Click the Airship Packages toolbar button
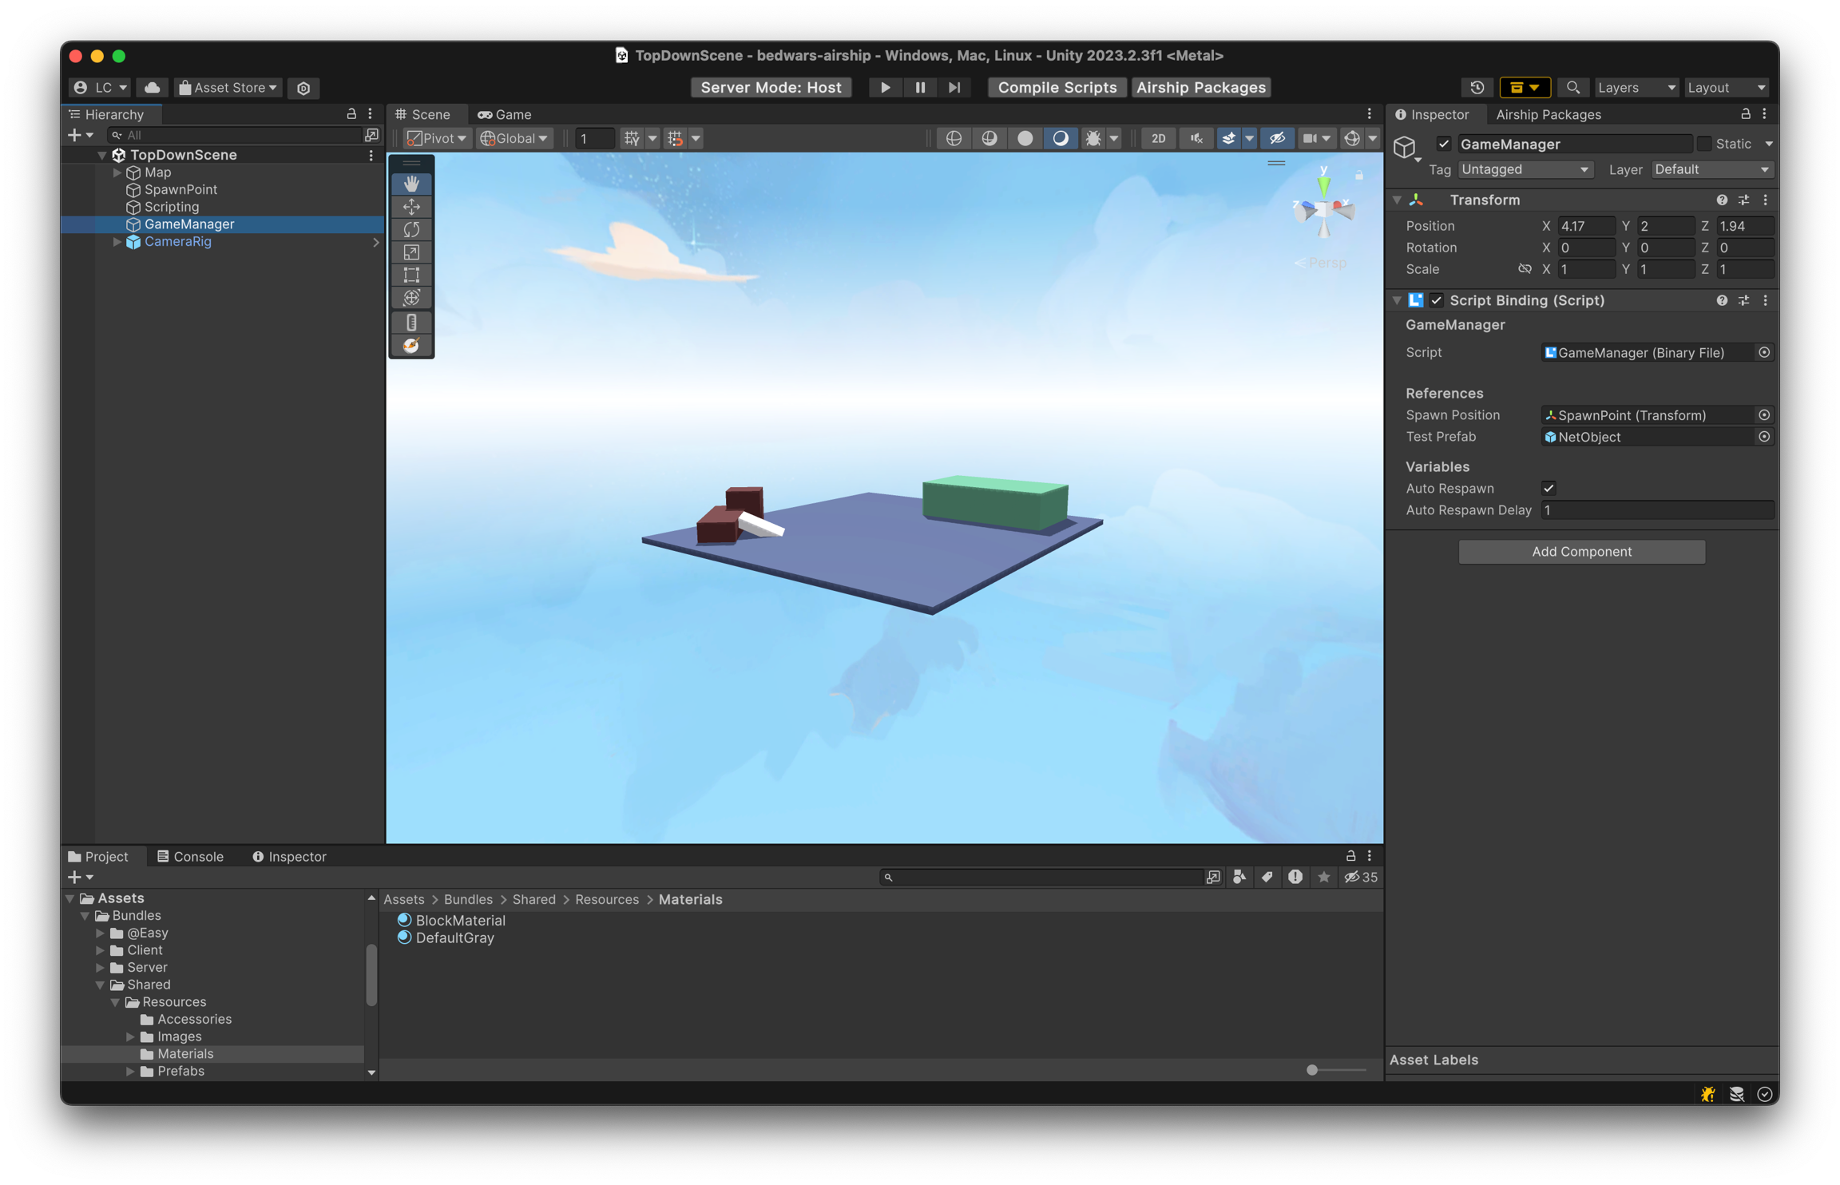This screenshot has height=1185, width=1840. [x=1200, y=87]
